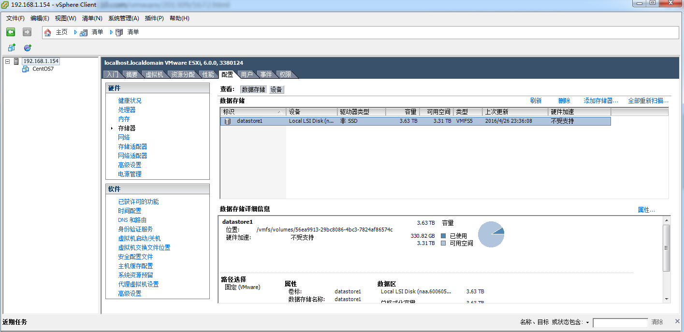Open the 系统管理(A) menu
The height and width of the screenshot is (332, 684).
123,18
